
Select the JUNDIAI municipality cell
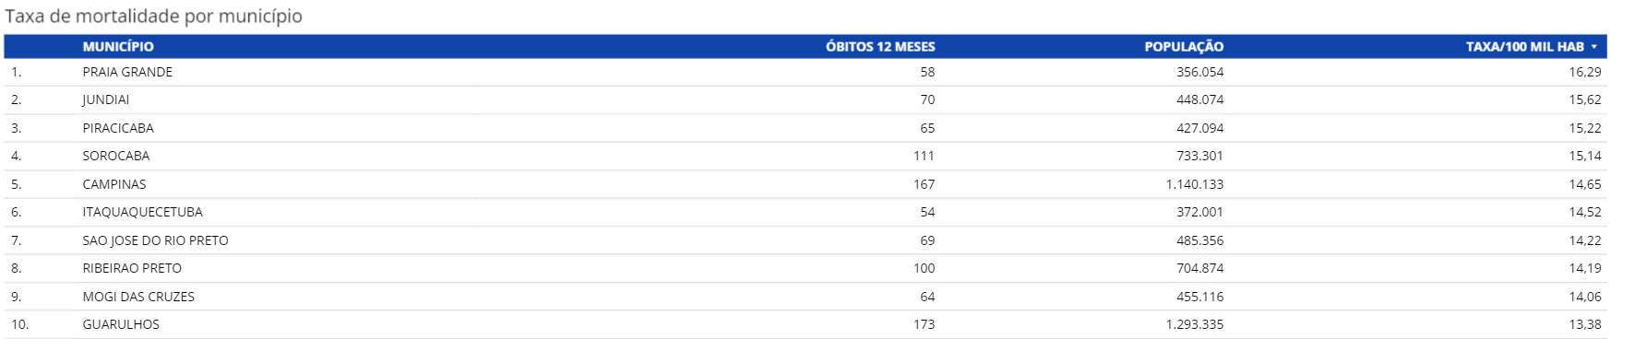click(x=106, y=99)
